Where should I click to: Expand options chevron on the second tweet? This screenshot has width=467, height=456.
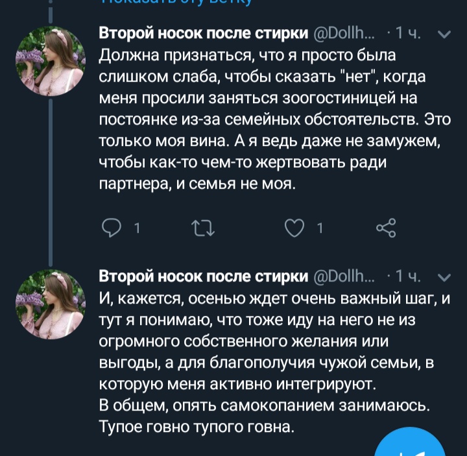coord(444,278)
